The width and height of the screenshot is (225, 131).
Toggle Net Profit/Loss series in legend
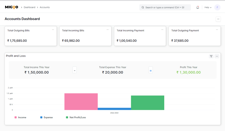click(76, 117)
